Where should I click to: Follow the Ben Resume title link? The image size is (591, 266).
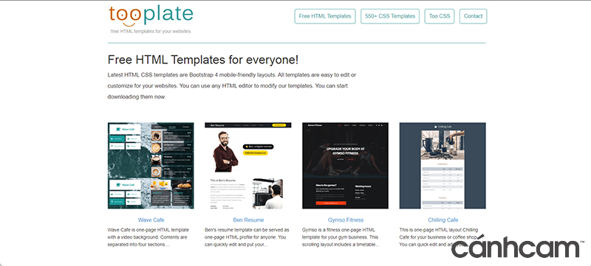248,220
